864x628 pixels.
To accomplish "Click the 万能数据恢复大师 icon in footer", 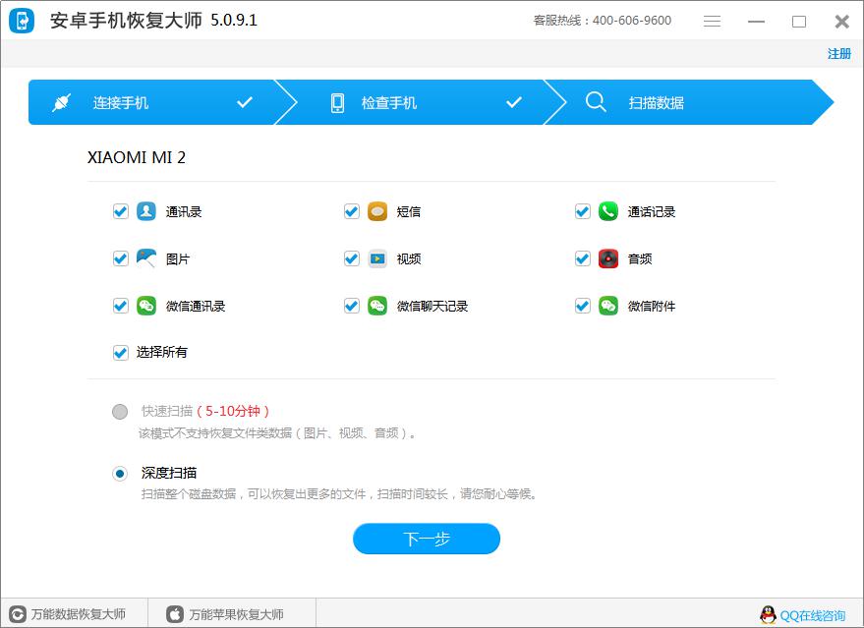I will coord(18,614).
